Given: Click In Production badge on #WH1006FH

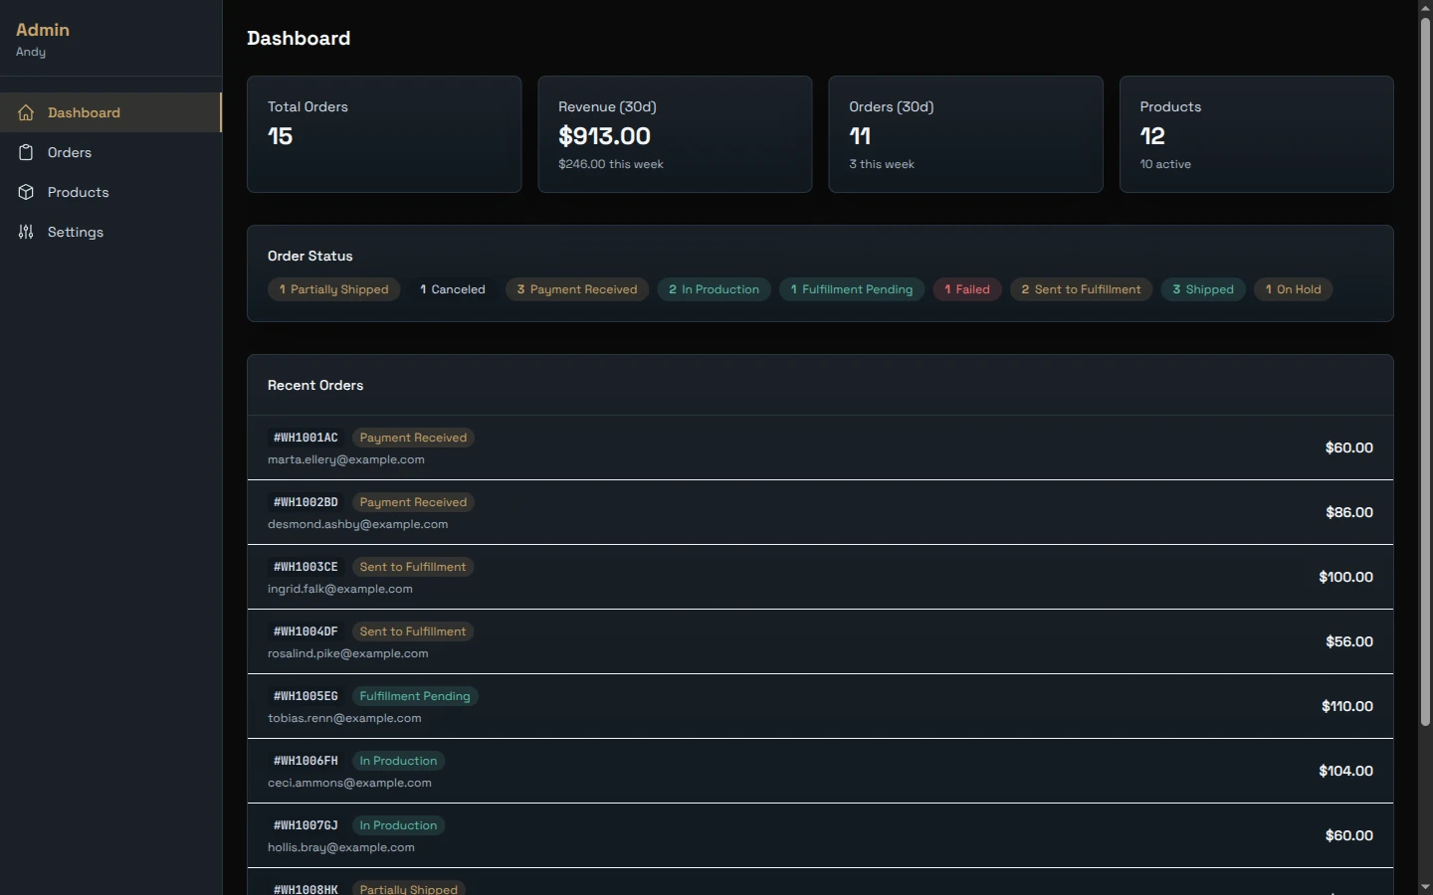Looking at the screenshot, I should coord(398,761).
